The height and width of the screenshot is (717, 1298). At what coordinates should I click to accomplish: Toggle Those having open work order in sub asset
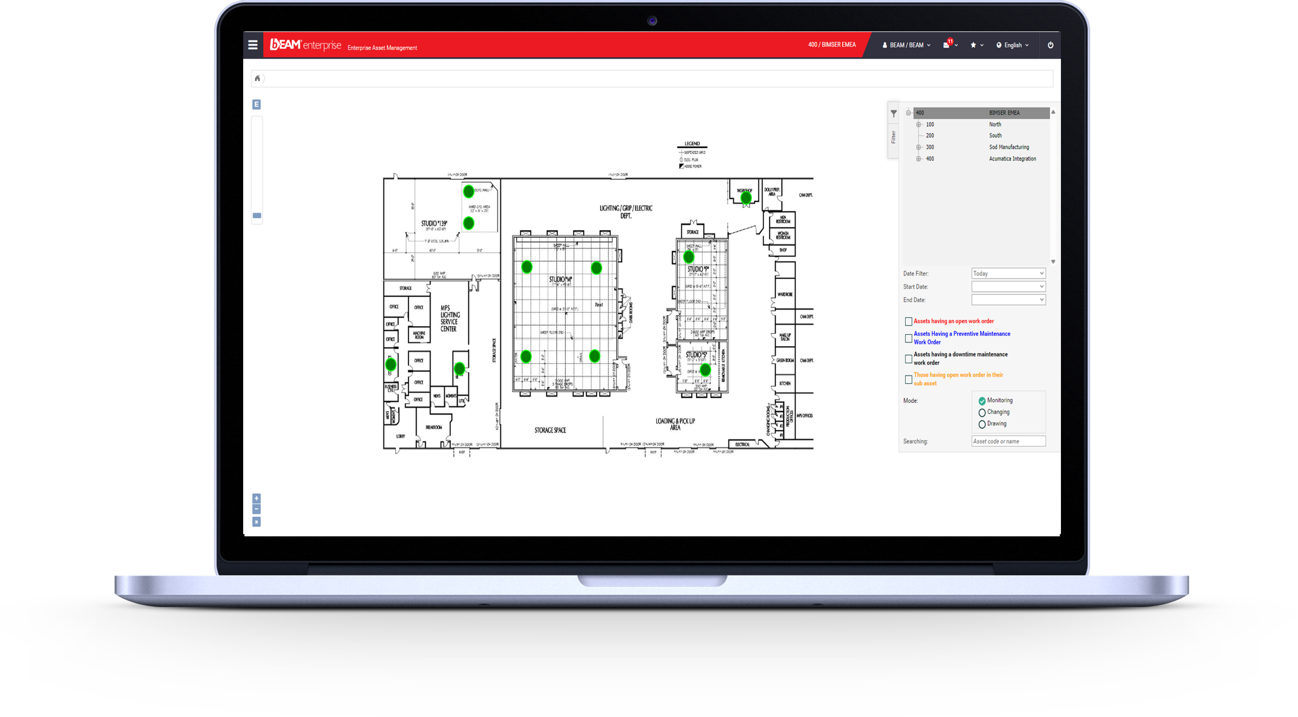[909, 380]
